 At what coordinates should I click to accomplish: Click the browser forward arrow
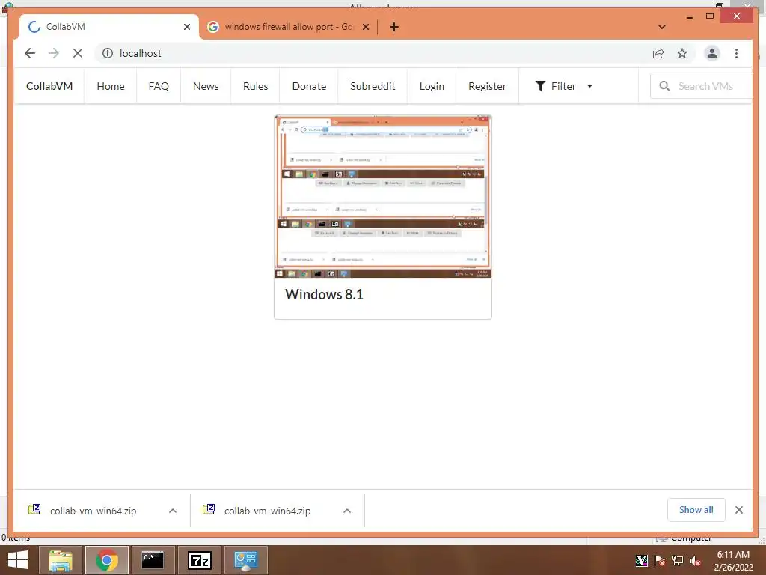point(54,53)
